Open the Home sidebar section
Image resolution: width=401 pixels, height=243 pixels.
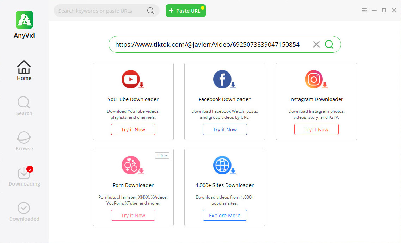click(x=24, y=70)
